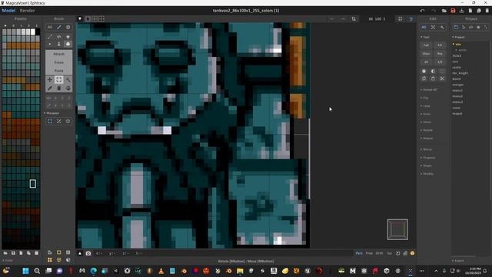The height and width of the screenshot is (277, 492).
Task: Expand the Export section at bottom right
Action: click(458, 261)
